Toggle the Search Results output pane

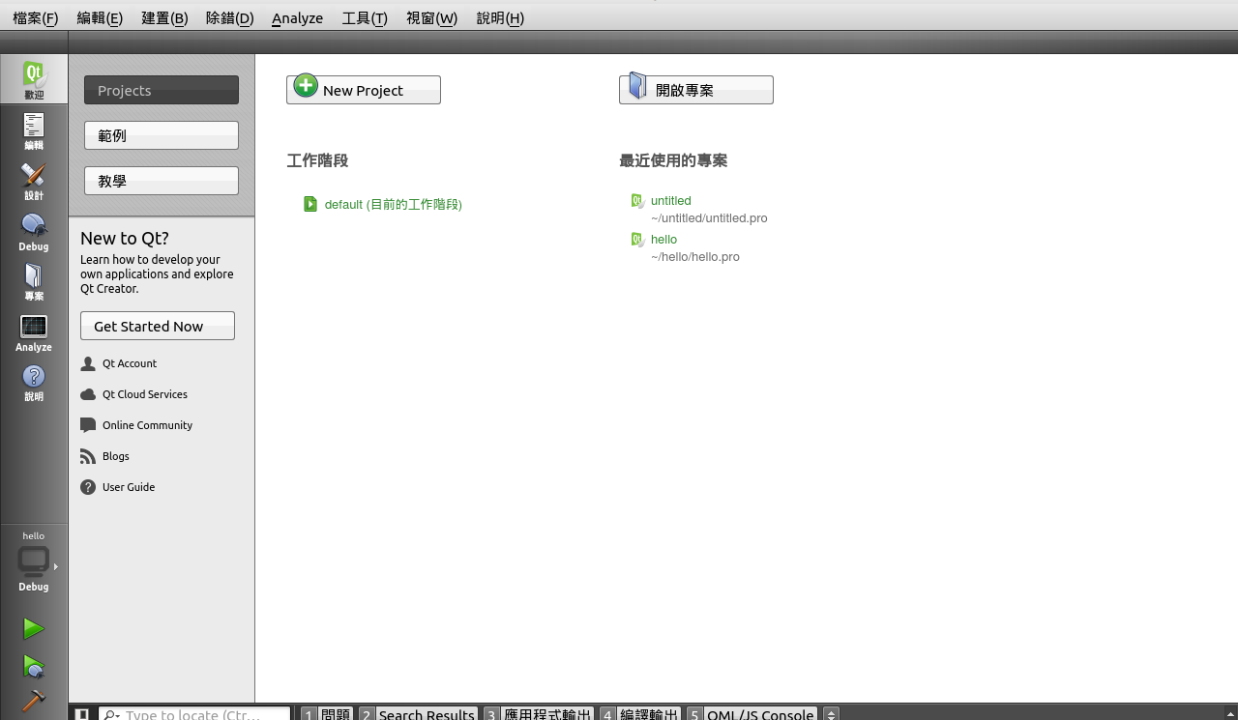click(x=426, y=714)
